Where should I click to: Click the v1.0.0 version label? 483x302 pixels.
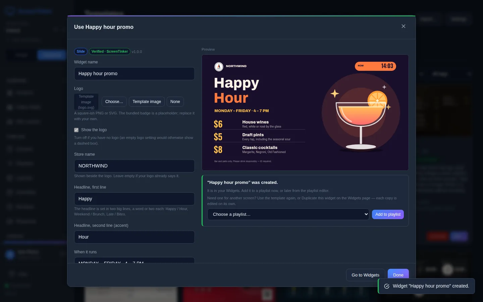tap(137, 52)
